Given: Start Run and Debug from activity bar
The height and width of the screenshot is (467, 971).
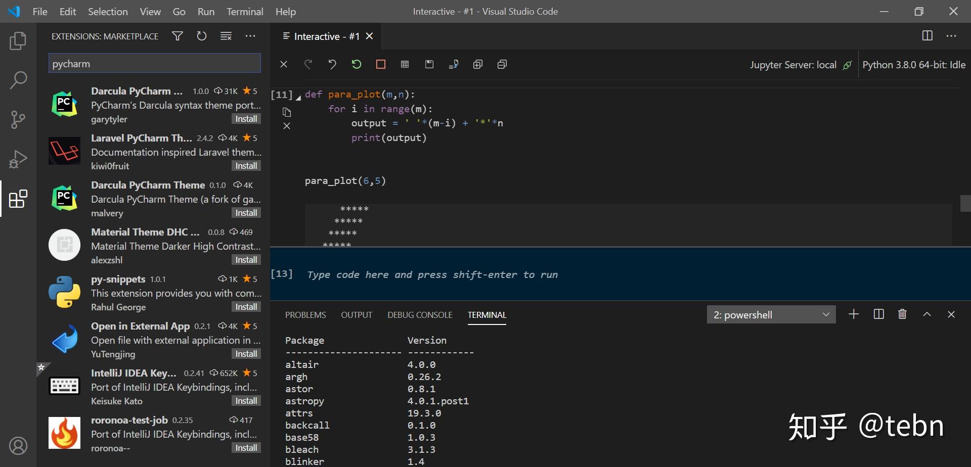Looking at the screenshot, I should click(x=18, y=158).
